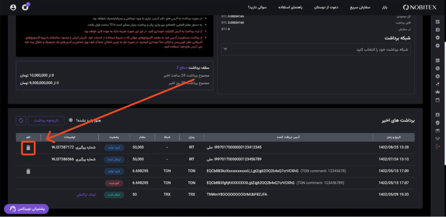Open 'سفارش سریع' in the top navigation

tap(360, 8)
